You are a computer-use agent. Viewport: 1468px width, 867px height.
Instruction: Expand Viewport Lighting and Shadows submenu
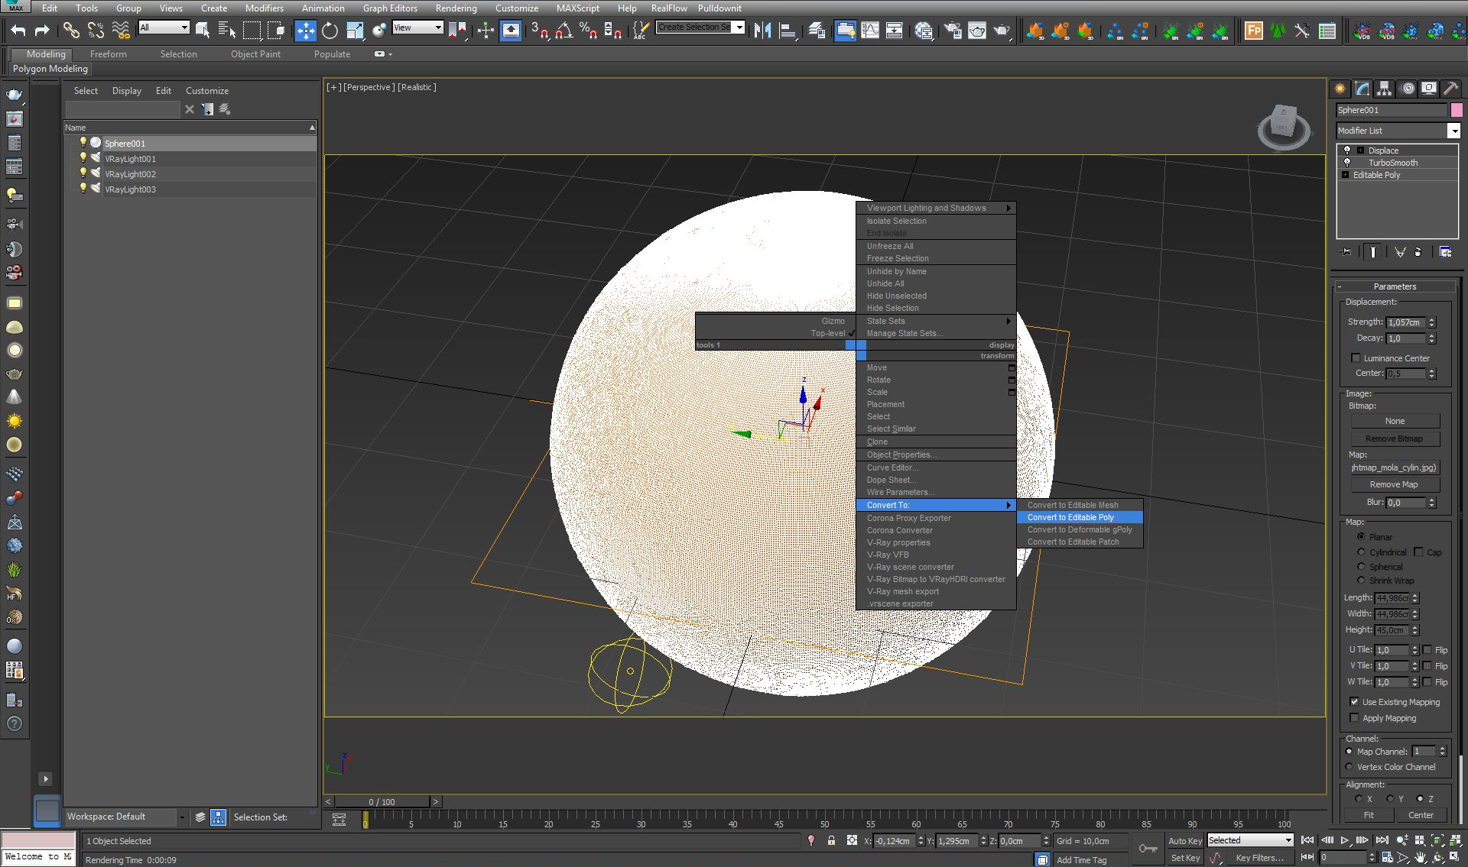tap(936, 208)
